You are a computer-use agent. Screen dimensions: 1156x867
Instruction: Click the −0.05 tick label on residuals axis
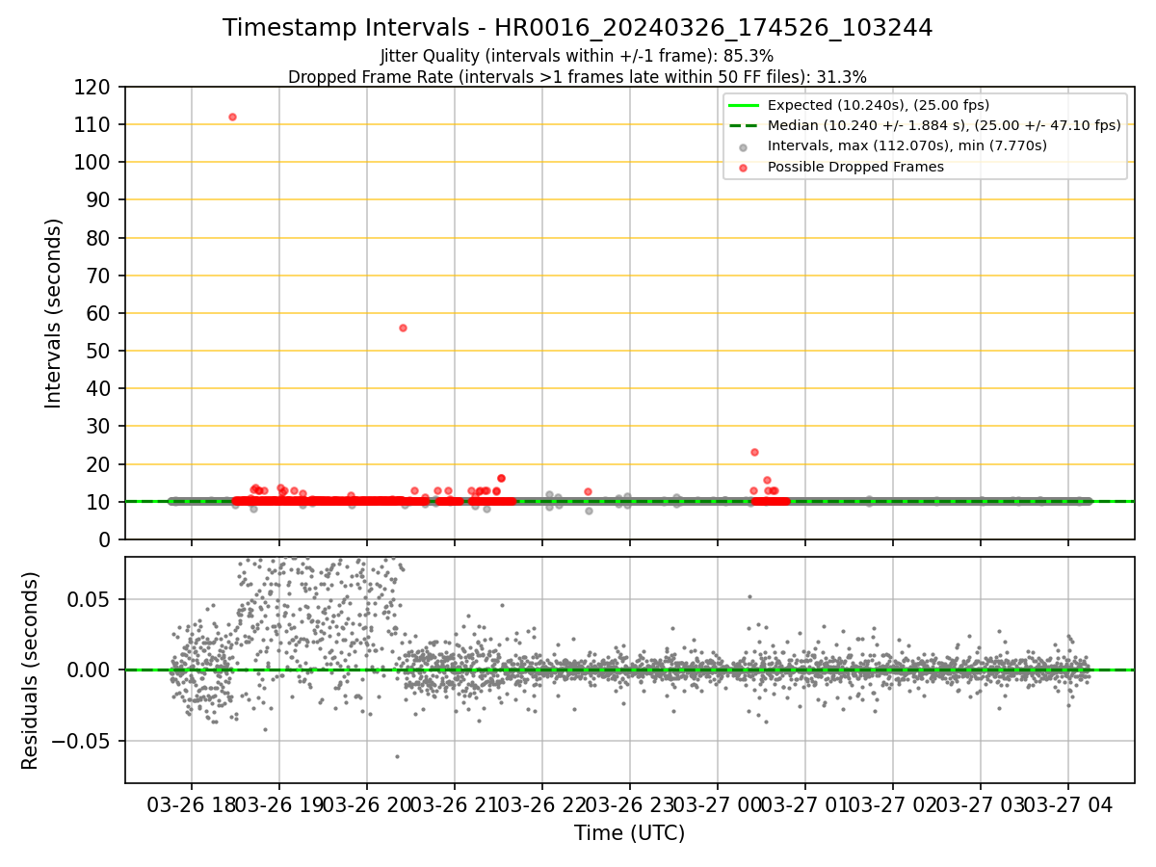[83, 742]
